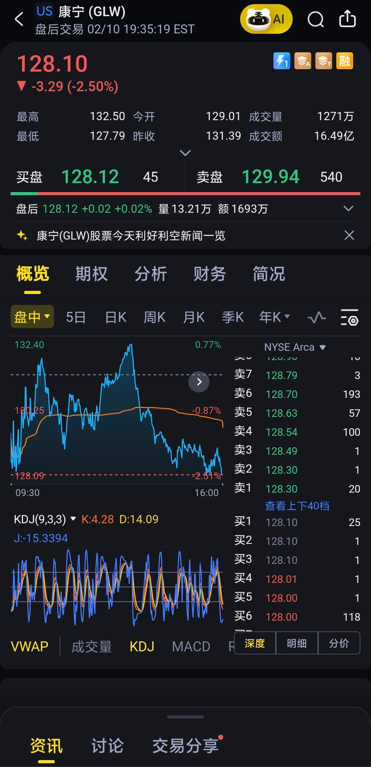
Task: Tap the share icon
Action: (347, 19)
